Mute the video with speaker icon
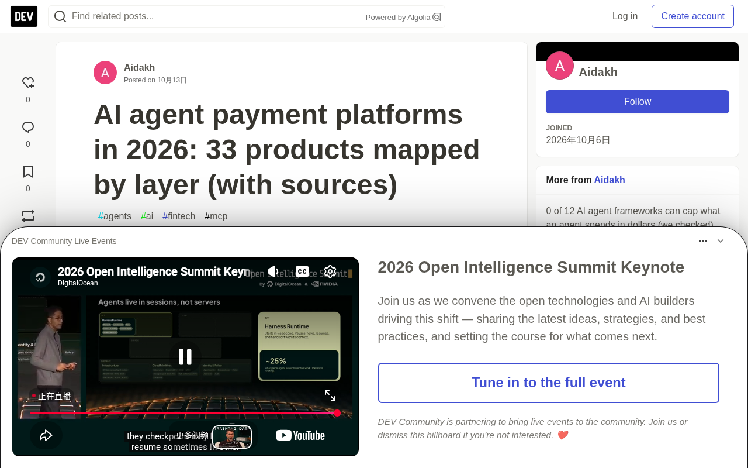This screenshot has width=748, height=468. (273, 271)
